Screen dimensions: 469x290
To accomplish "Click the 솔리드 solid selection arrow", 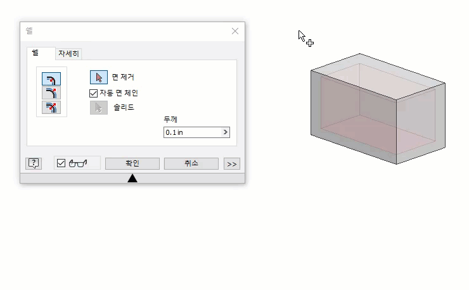I will 99,108.
